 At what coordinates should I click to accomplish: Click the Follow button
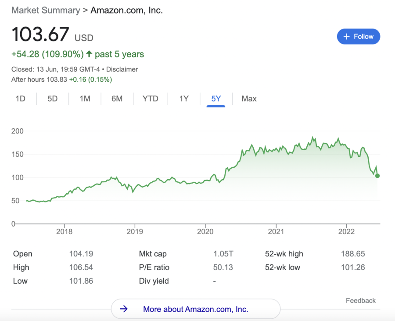[x=359, y=36]
